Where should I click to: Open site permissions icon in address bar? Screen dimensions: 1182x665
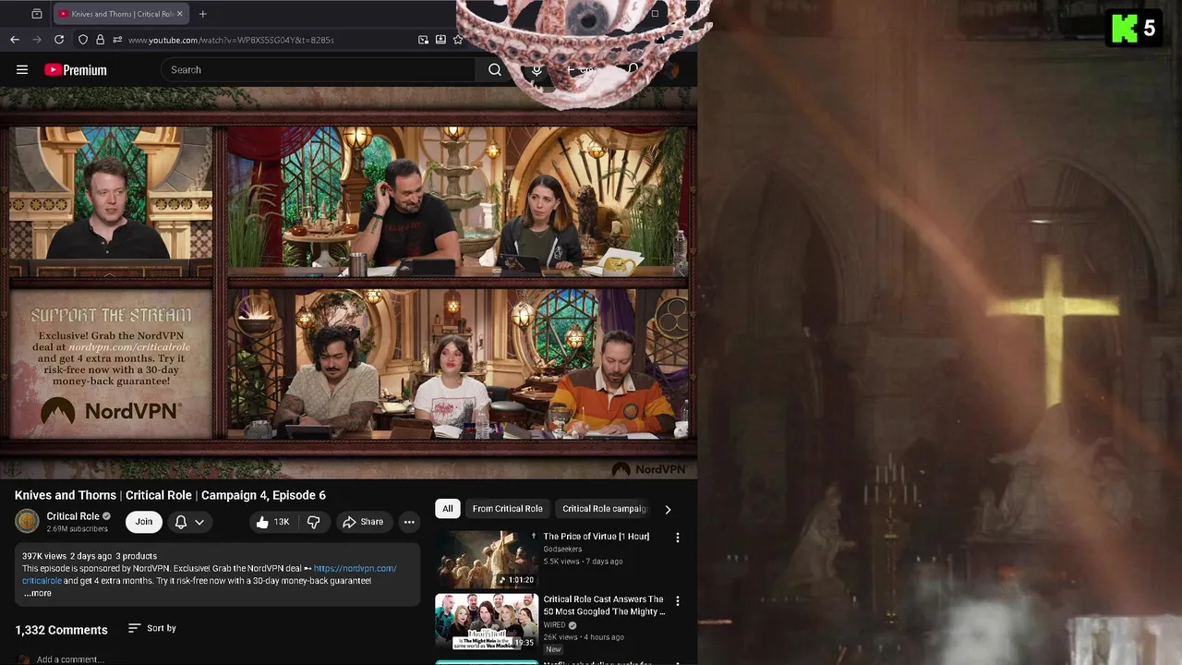point(117,40)
